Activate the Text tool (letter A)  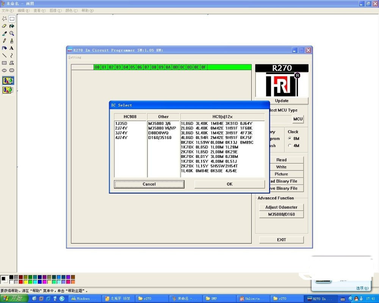click(x=12, y=48)
